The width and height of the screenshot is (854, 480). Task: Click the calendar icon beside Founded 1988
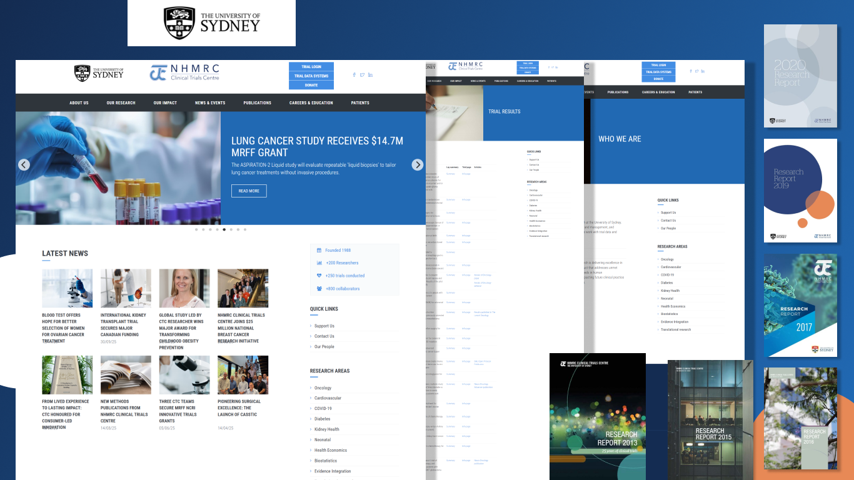[319, 250]
